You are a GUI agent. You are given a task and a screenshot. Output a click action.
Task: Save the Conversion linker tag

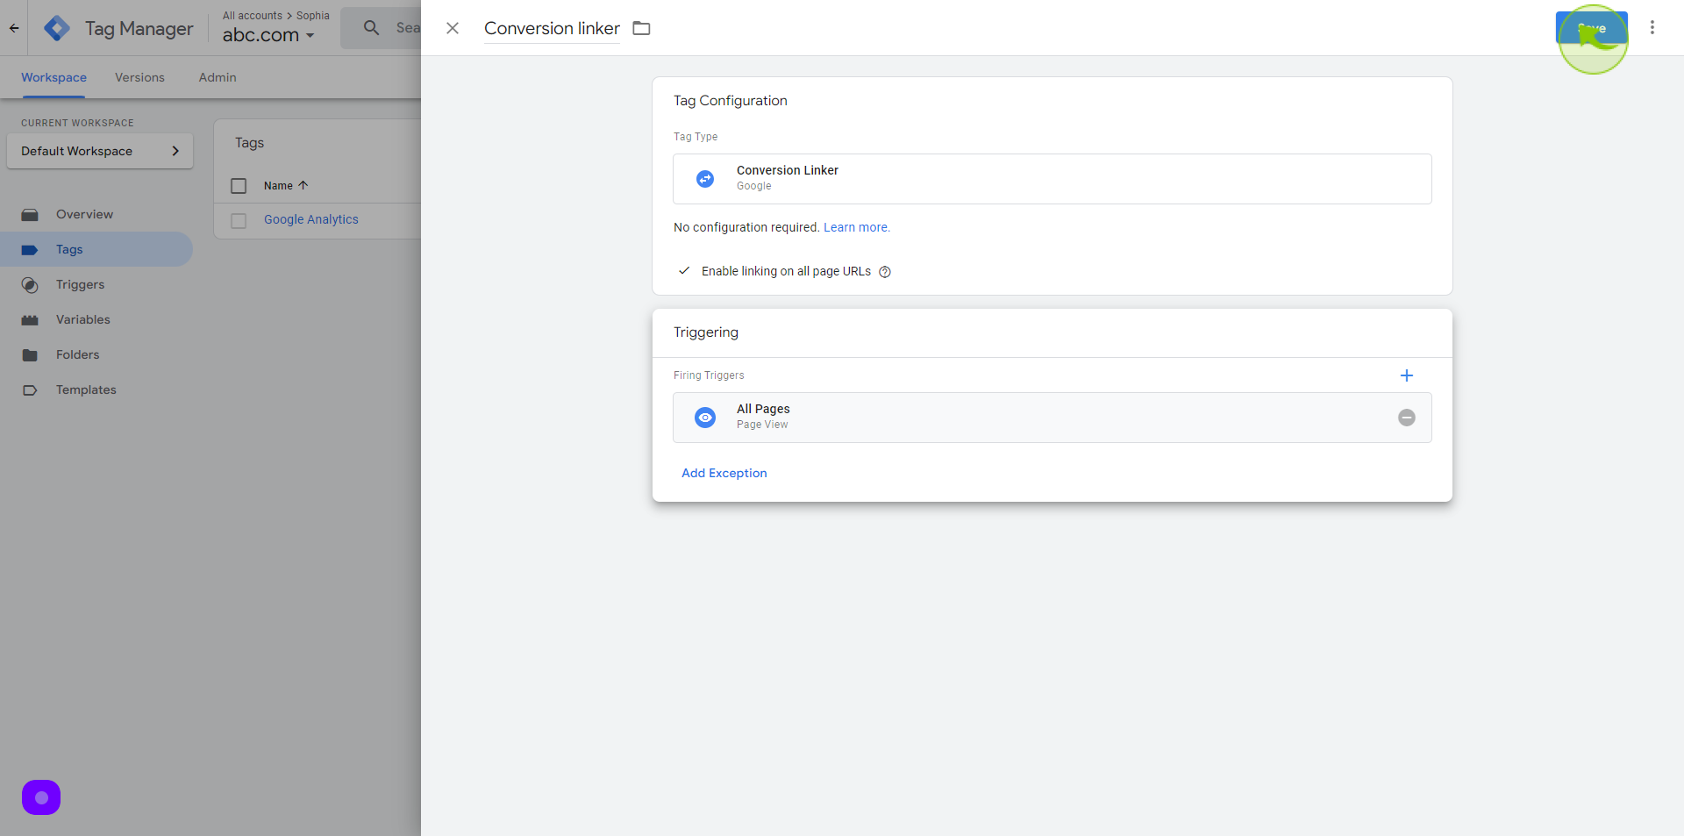pyautogui.click(x=1591, y=28)
